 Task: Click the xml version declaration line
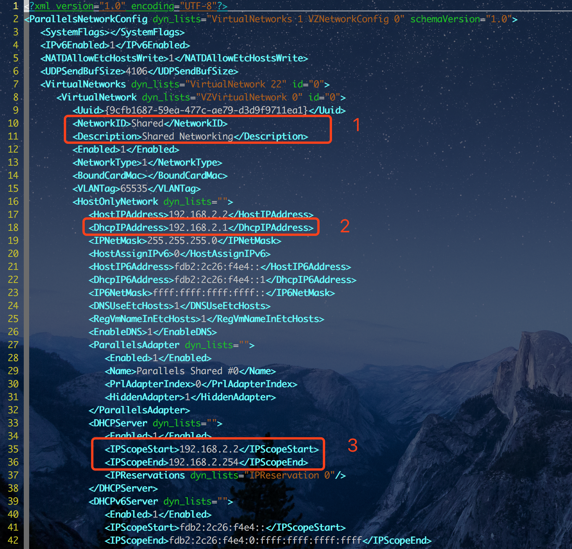[126, 6]
